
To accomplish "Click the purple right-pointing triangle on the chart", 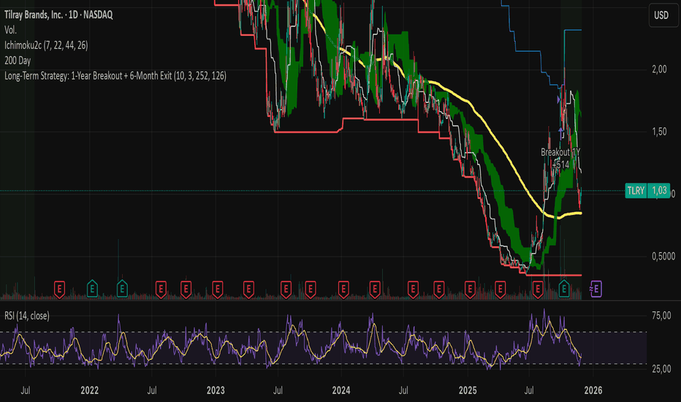I will point(560,97).
